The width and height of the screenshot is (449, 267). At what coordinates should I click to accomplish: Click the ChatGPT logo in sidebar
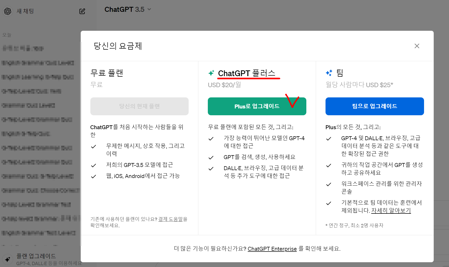[x=8, y=11]
